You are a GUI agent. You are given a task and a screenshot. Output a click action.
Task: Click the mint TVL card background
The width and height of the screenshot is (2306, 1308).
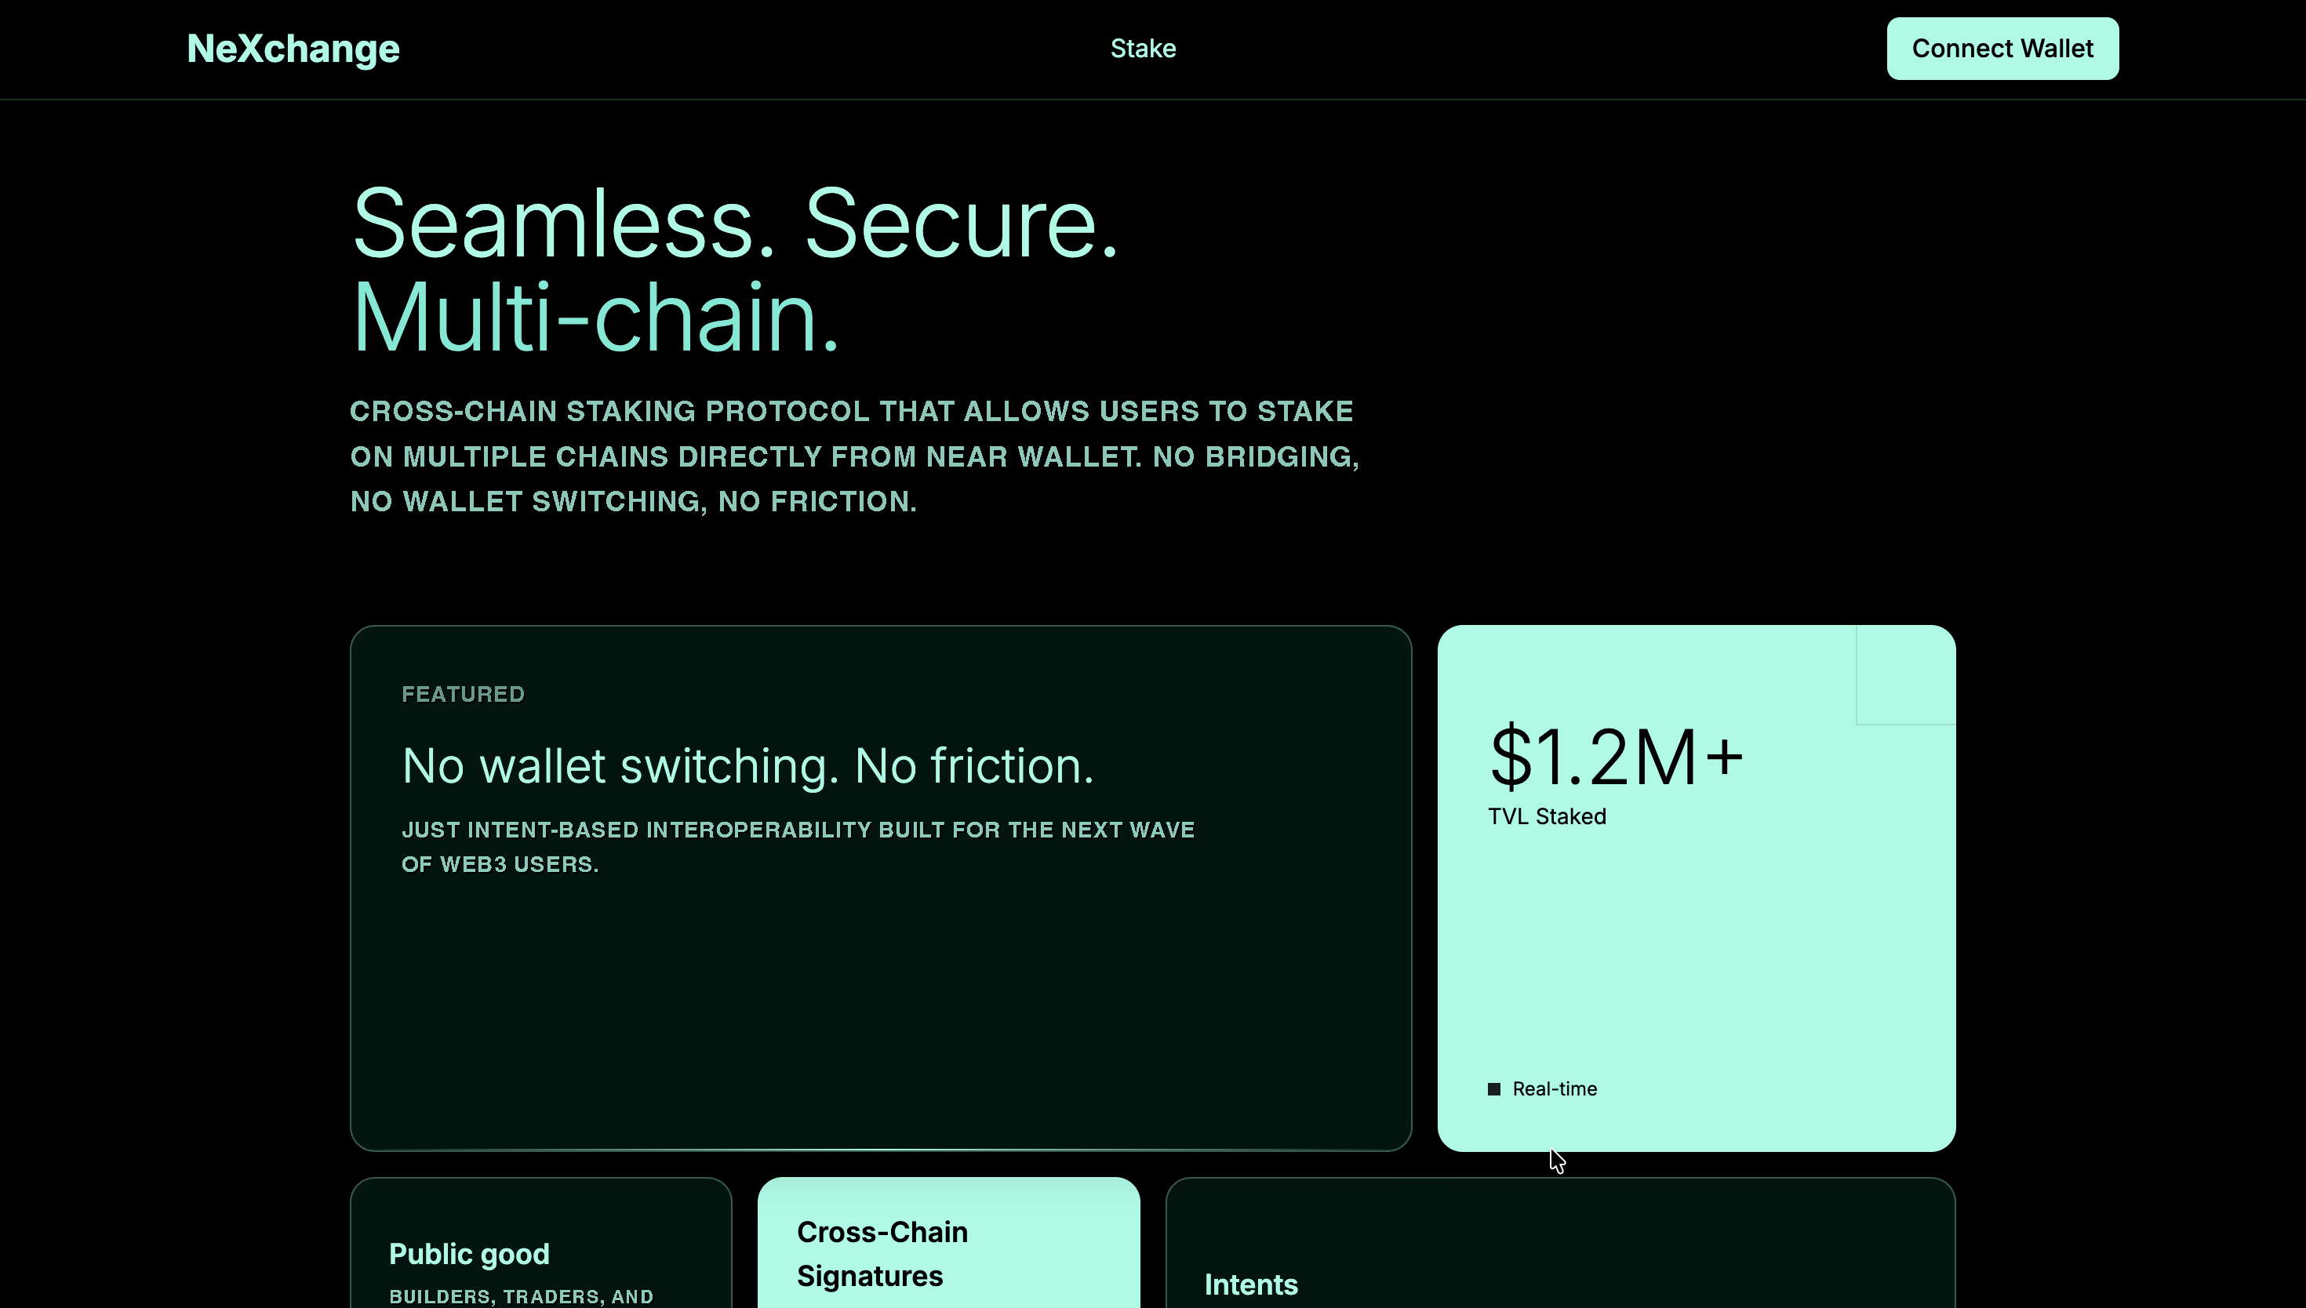click(x=1696, y=952)
